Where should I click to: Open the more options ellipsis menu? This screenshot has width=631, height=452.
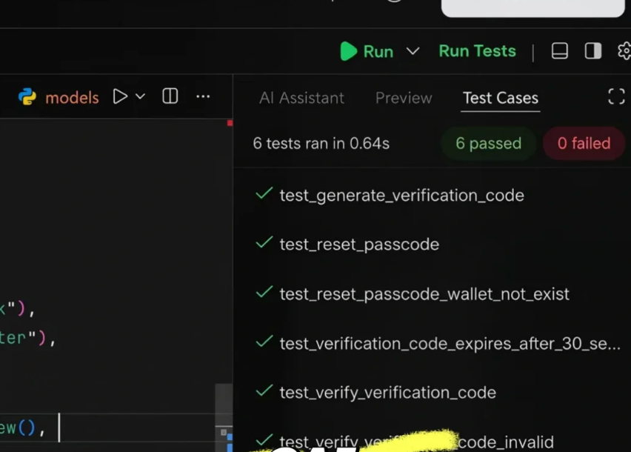(203, 96)
